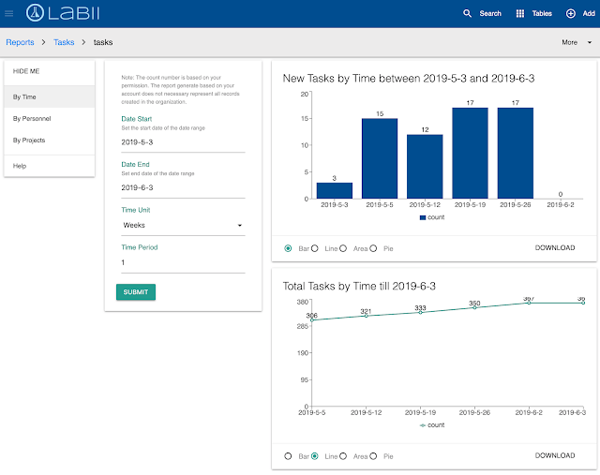The image size is (600, 475).
Task: Open the hamburger menu icon
Action: (8, 14)
